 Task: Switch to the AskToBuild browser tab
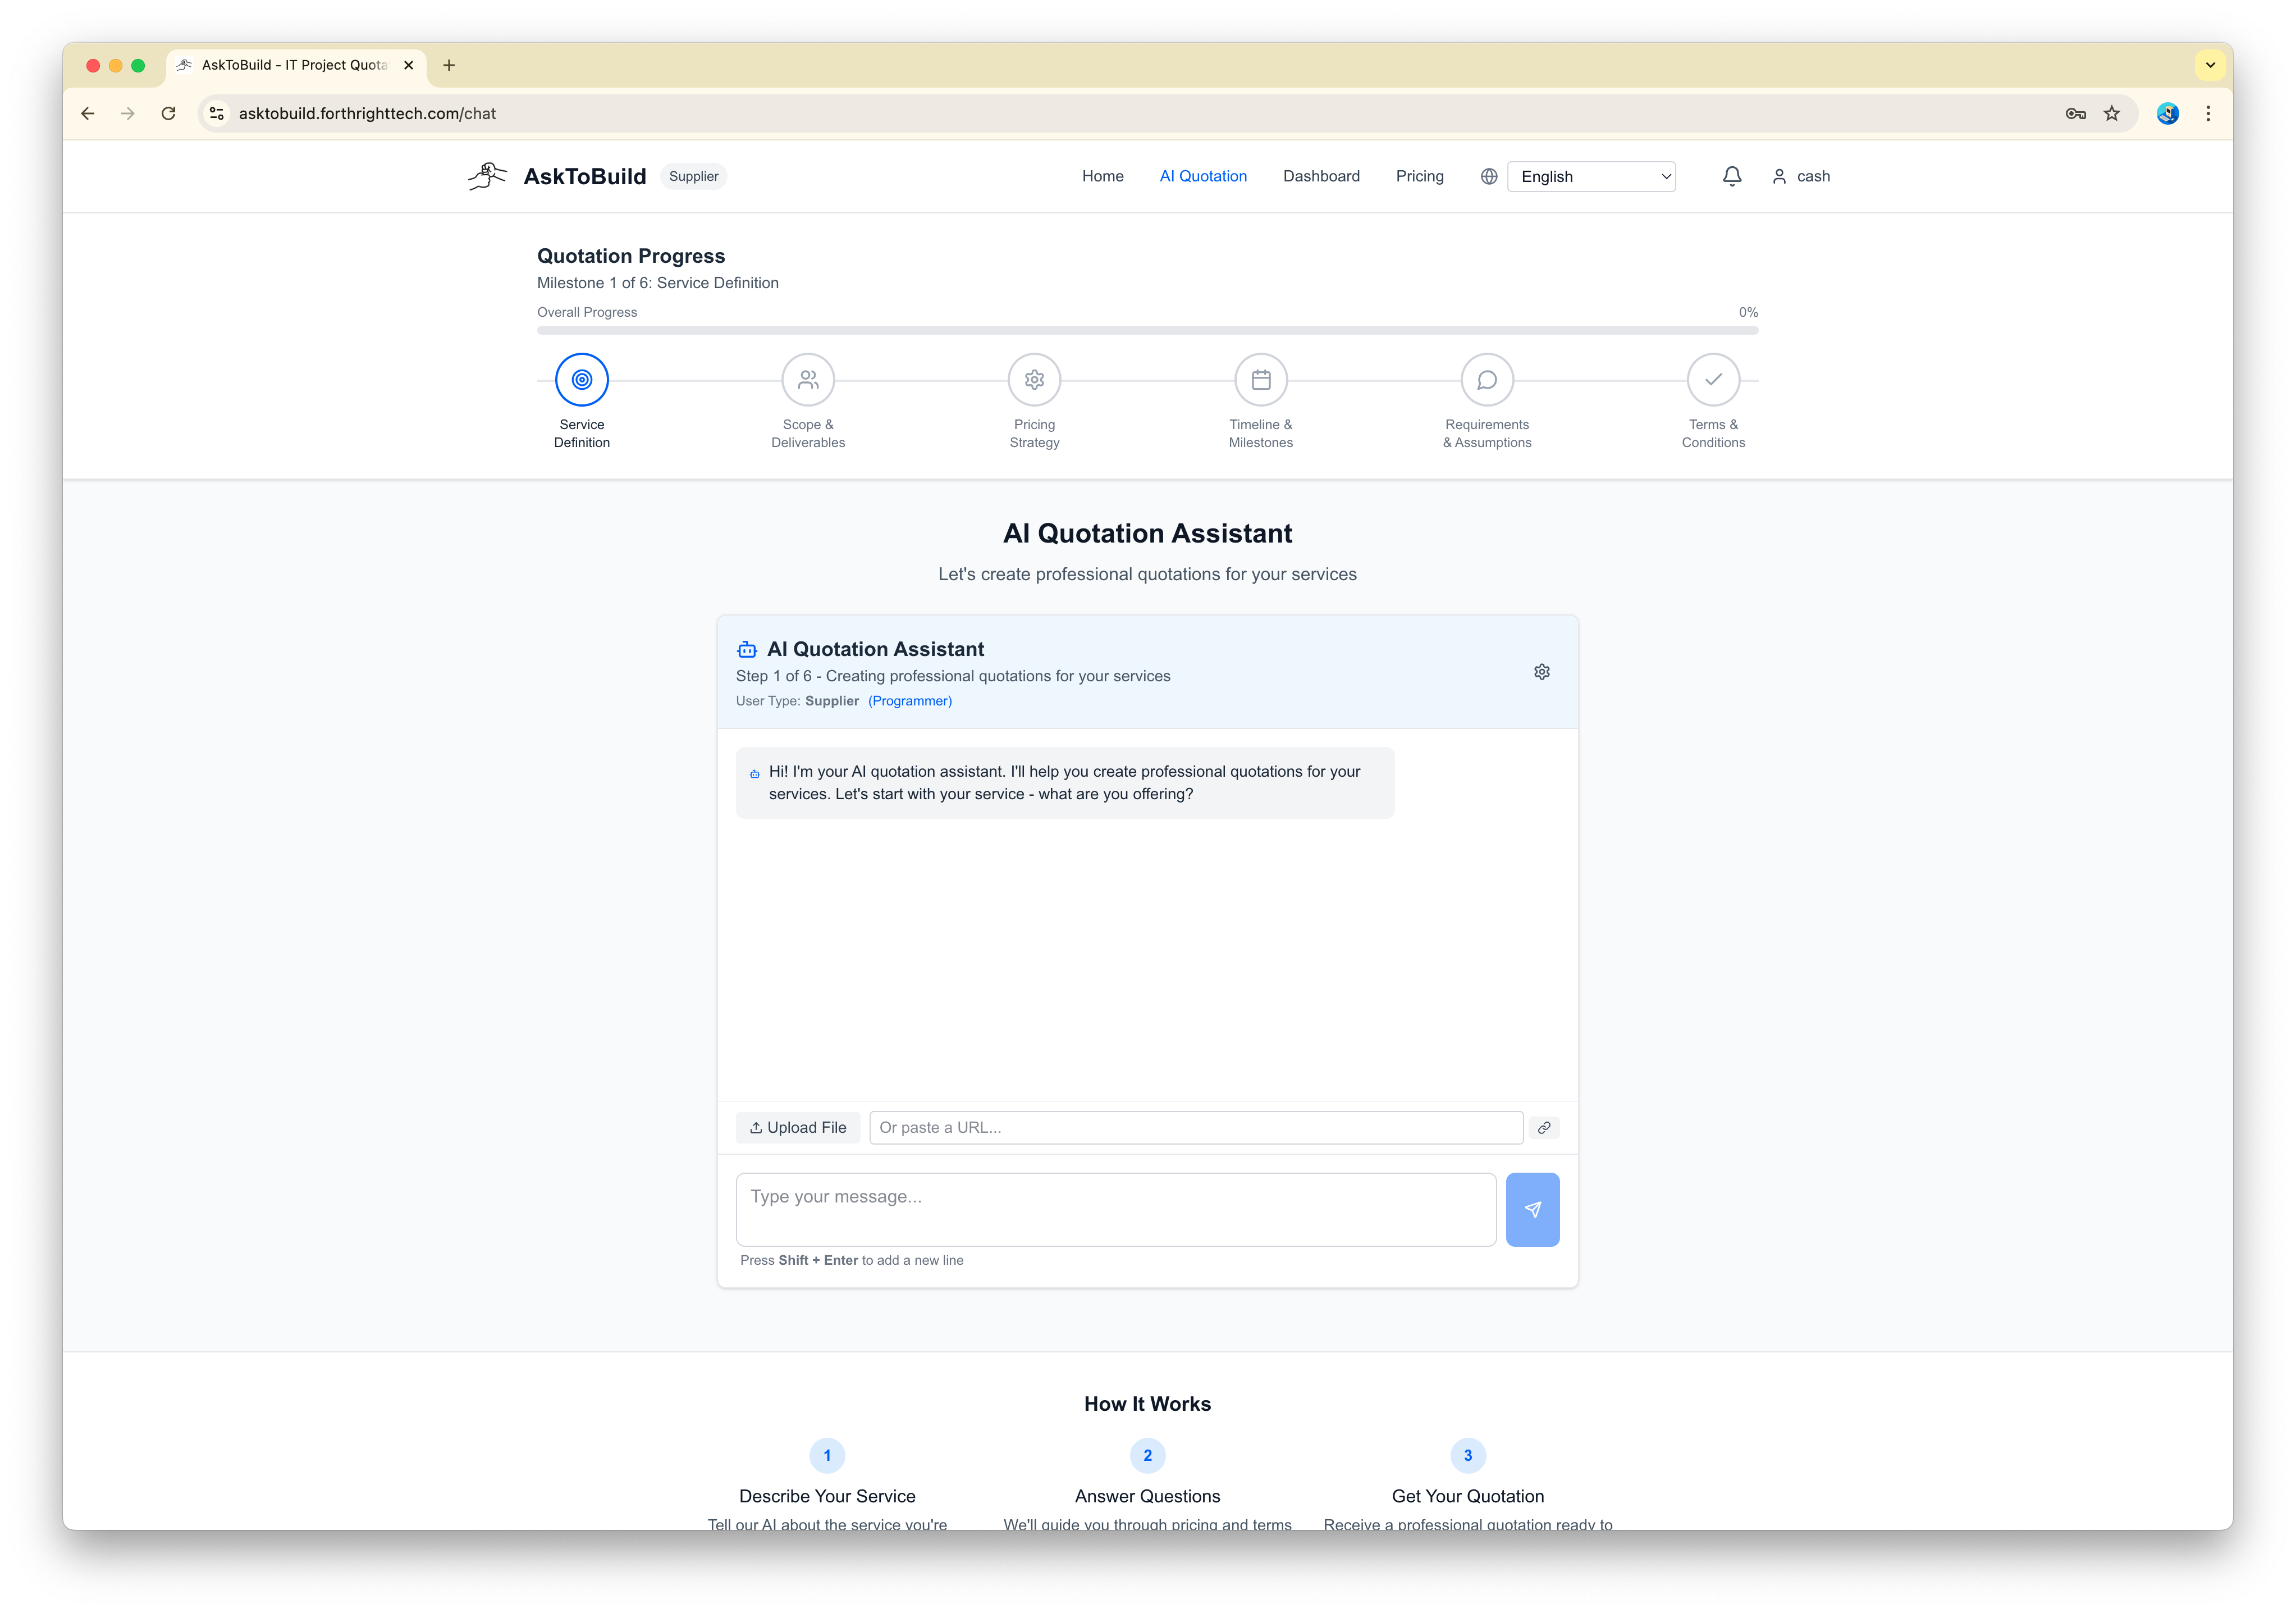pyautogui.click(x=295, y=65)
